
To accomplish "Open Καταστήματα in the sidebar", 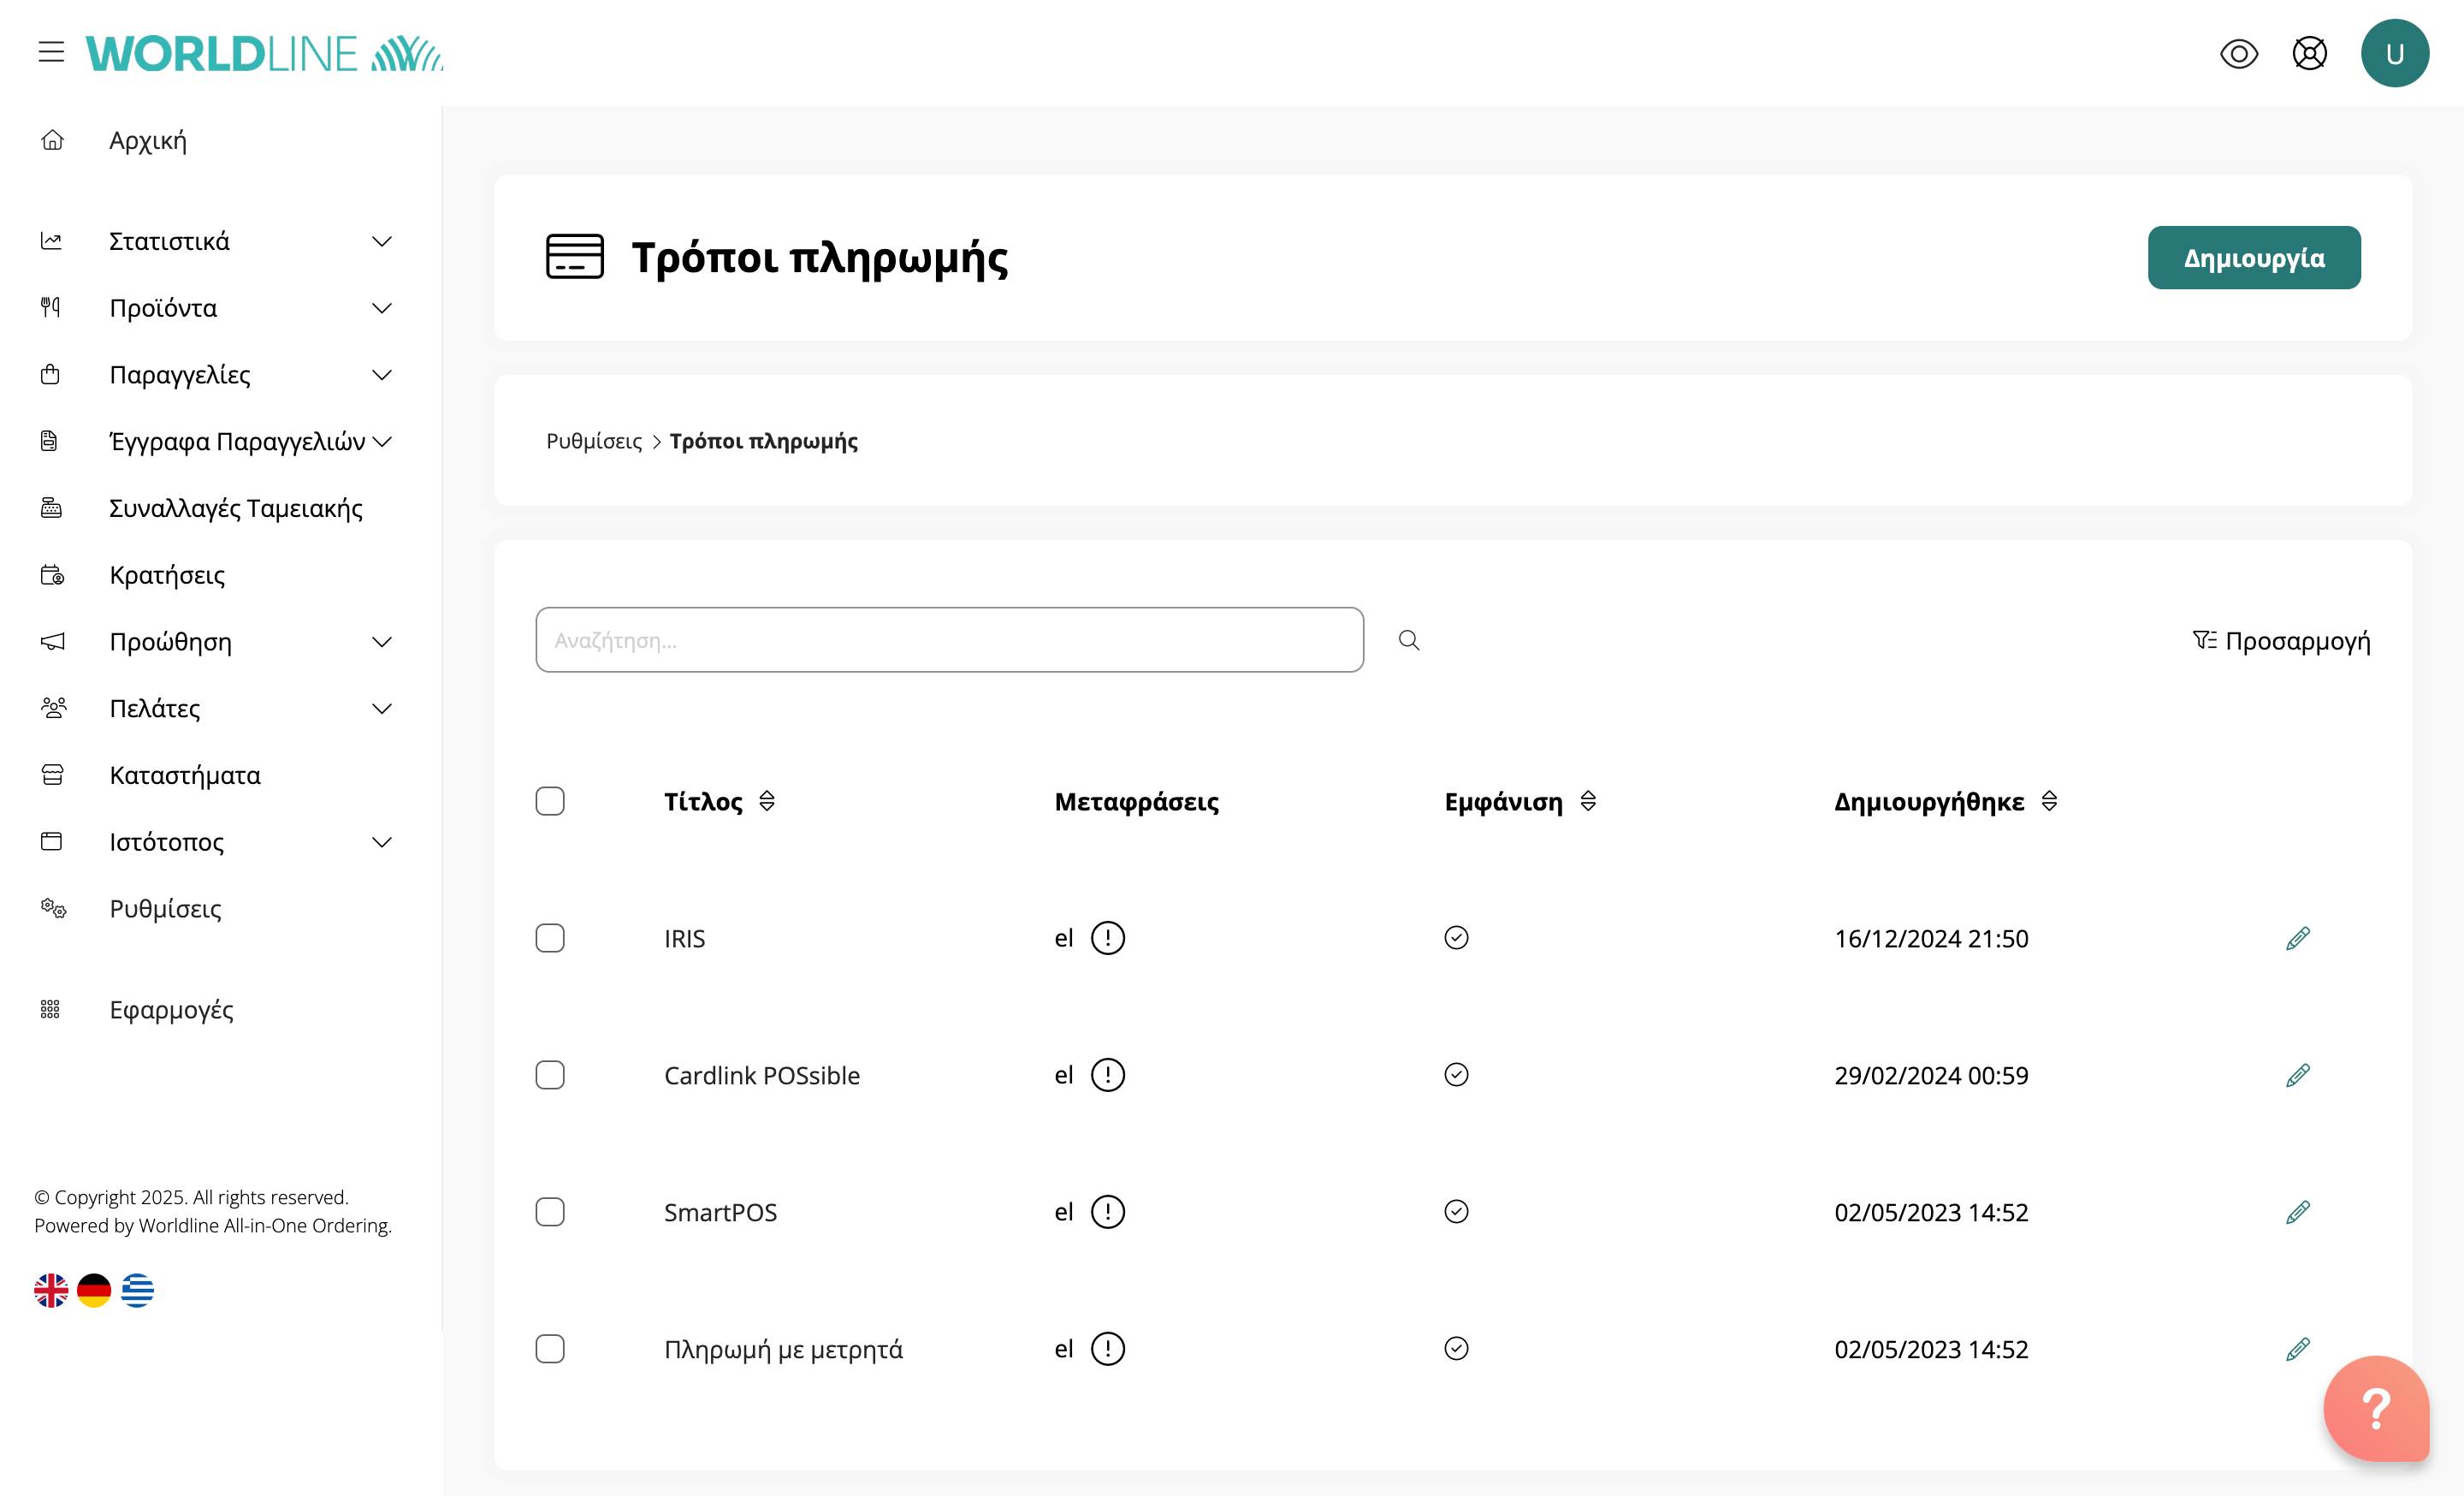I will pyautogui.click(x=185, y=775).
